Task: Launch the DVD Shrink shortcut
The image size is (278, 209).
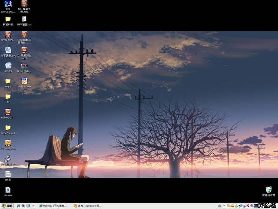Action: coord(8,158)
